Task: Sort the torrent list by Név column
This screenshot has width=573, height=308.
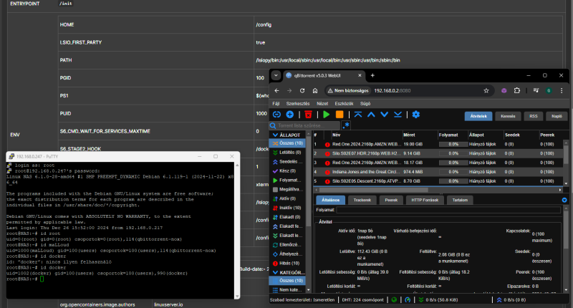Action: [x=366, y=135]
